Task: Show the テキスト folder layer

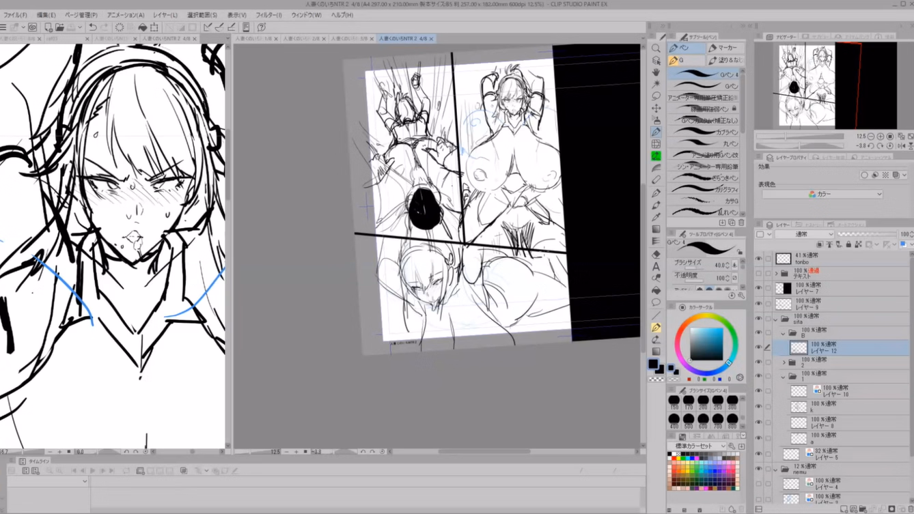Action: [758, 273]
